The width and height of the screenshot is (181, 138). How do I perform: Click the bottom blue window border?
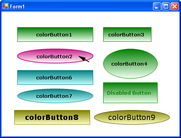(x=90, y=137)
